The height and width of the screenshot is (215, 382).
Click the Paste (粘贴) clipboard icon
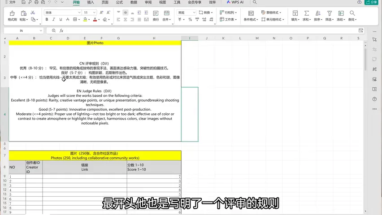pyautogui.click(x=23, y=13)
